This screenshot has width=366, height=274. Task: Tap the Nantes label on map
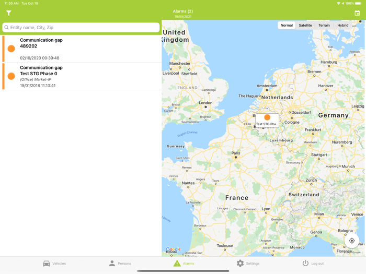pos(188,183)
